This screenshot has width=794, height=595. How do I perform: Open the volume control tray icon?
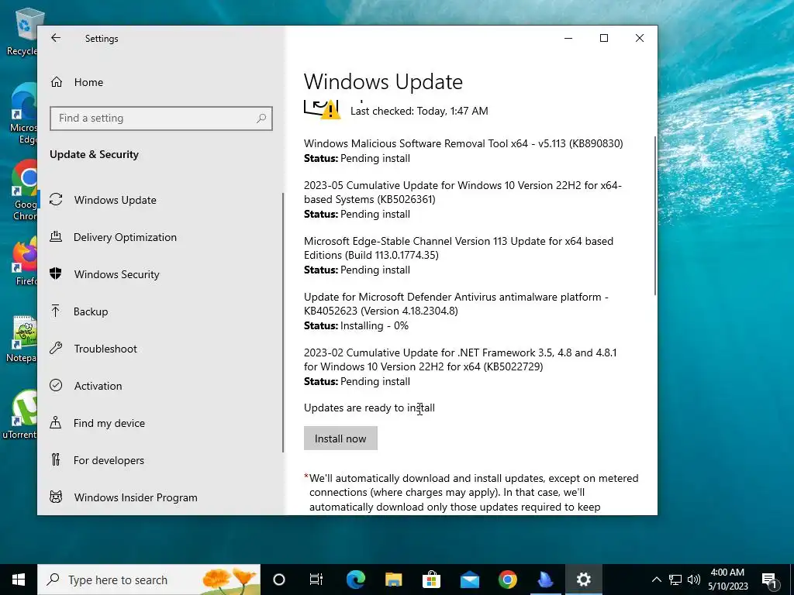[694, 580]
